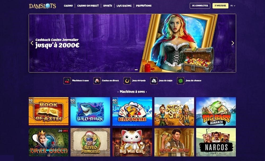The height and width of the screenshot is (161, 265).
Task: Open the Narcos video slot thumbnail
Action: (216, 142)
